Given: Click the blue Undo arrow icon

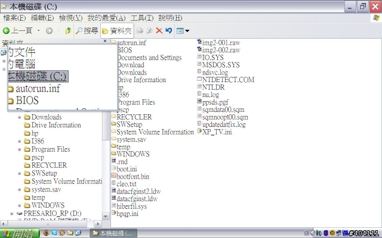Looking at the screenshot, I should tap(168, 30).
